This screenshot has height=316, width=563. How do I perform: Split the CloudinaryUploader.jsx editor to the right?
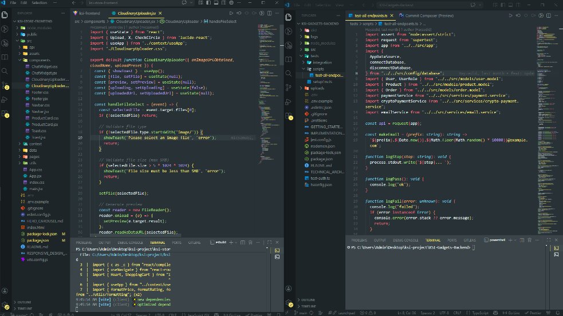click(x=269, y=13)
